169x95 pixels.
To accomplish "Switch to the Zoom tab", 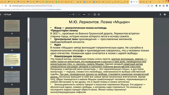I will pyautogui.click(x=86, y=2).
